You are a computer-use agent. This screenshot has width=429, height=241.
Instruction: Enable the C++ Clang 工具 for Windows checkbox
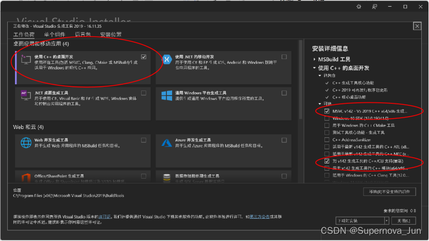click(x=327, y=175)
